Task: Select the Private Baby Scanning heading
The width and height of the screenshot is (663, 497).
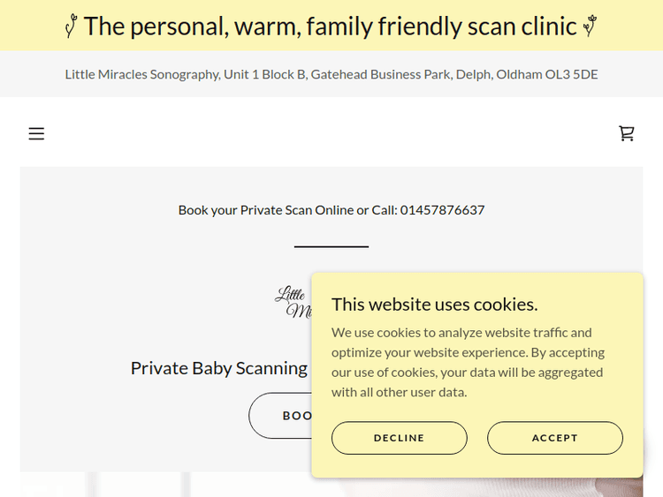Action: click(x=218, y=368)
